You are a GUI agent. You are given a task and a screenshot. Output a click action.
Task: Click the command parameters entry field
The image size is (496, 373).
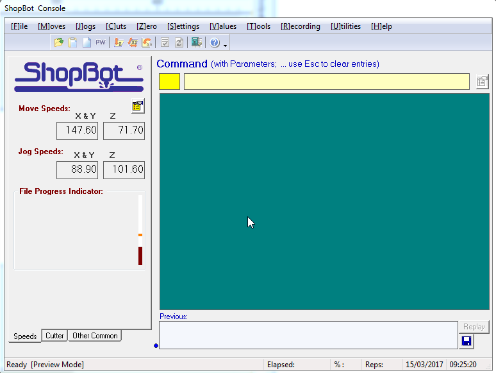coord(327,82)
